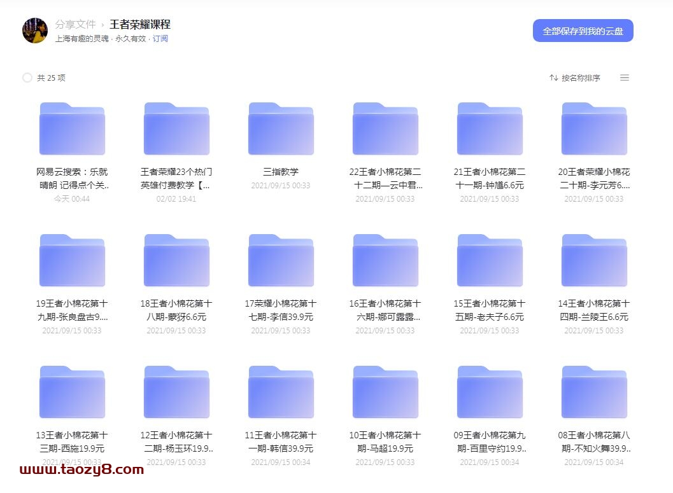Open folder icon for 10期 马超19.9元
673x493 pixels.
coord(385,392)
